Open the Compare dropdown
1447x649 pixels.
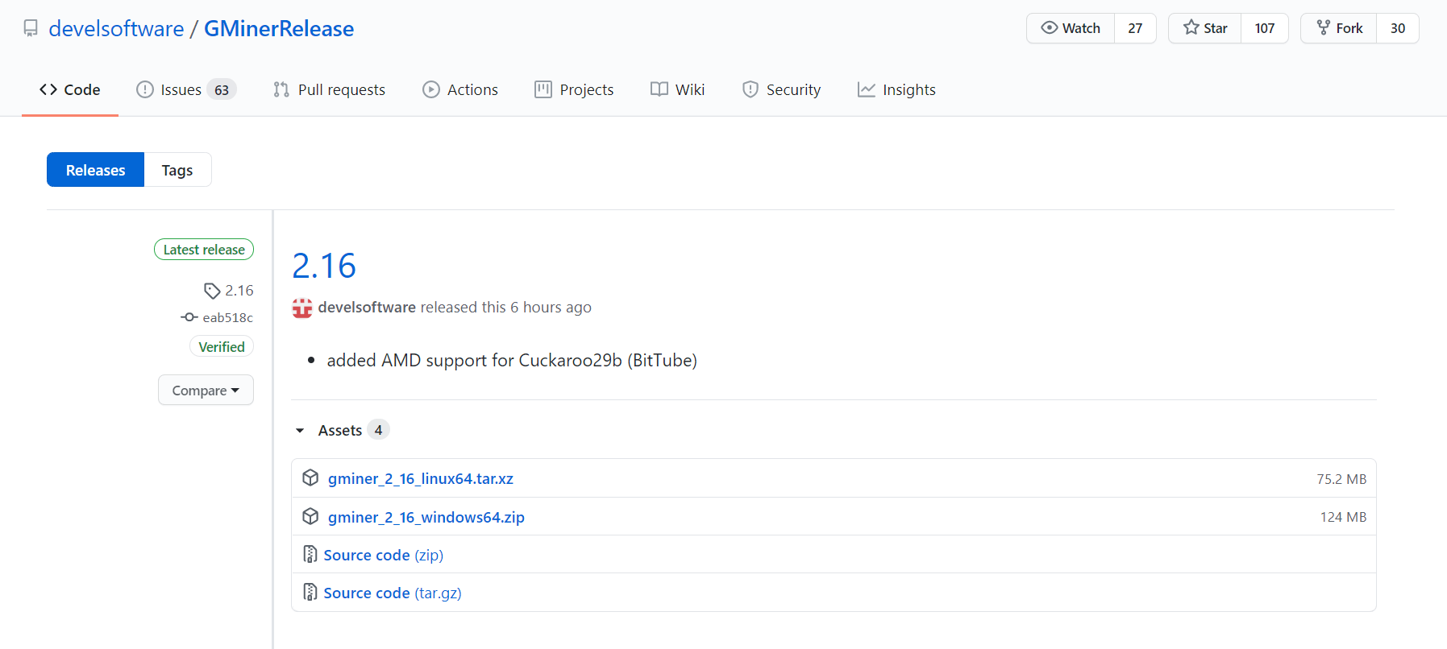pos(206,391)
